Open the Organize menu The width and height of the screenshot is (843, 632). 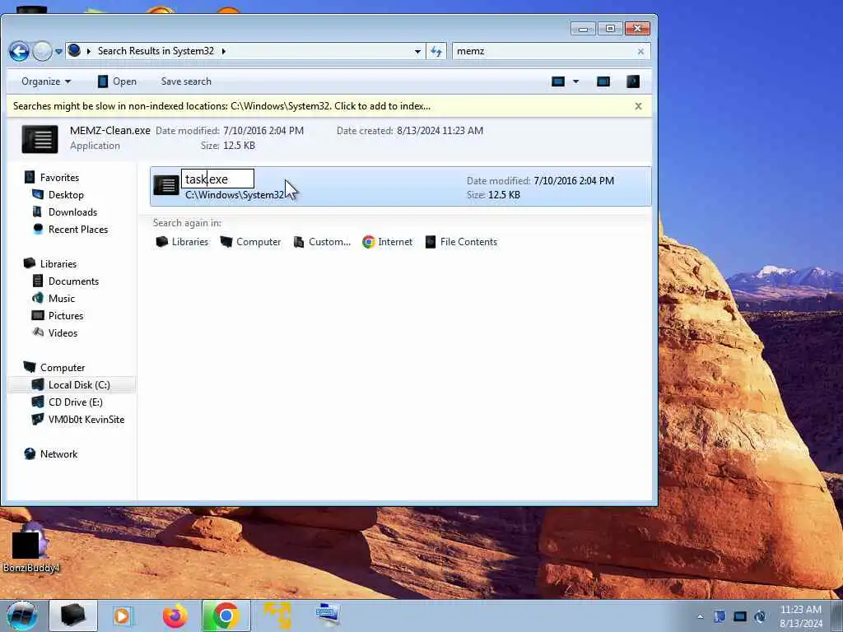click(46, 81)
